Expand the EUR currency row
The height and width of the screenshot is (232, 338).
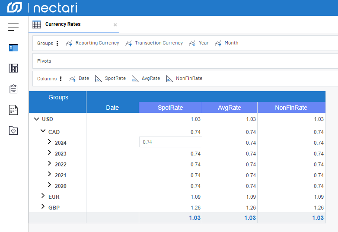(43, 196)
